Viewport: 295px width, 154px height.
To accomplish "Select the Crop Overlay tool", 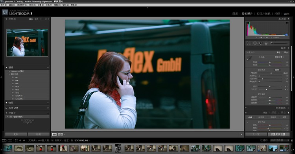I will [x=249, y=43].
